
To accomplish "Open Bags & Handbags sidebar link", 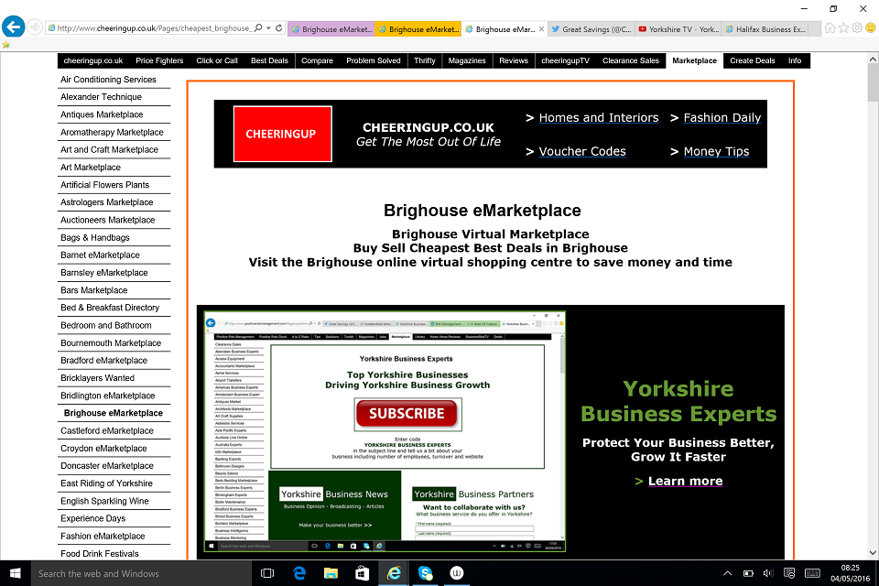I will point(94,238).
